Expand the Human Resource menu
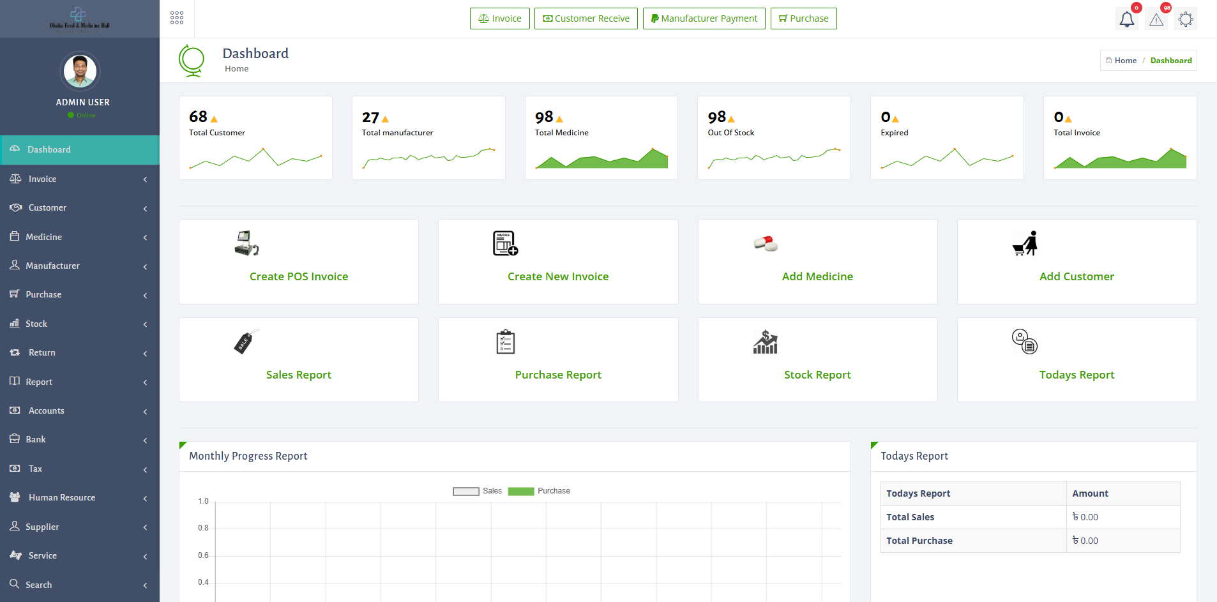Screen dimensions: 1217x602 tap(80, 498)
